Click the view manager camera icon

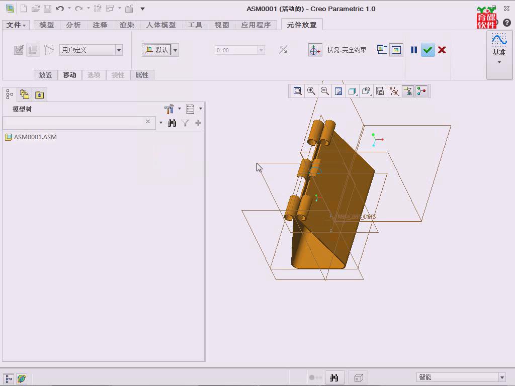[x=380, y=91]
